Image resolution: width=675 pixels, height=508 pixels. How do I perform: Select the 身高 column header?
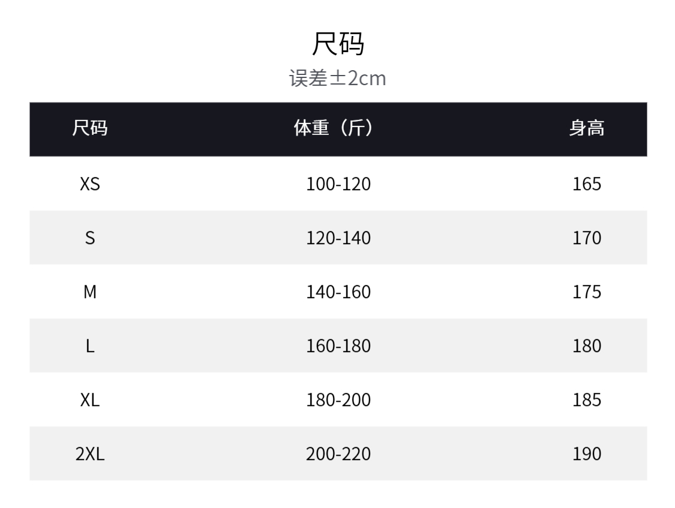[x=586, y=128]
